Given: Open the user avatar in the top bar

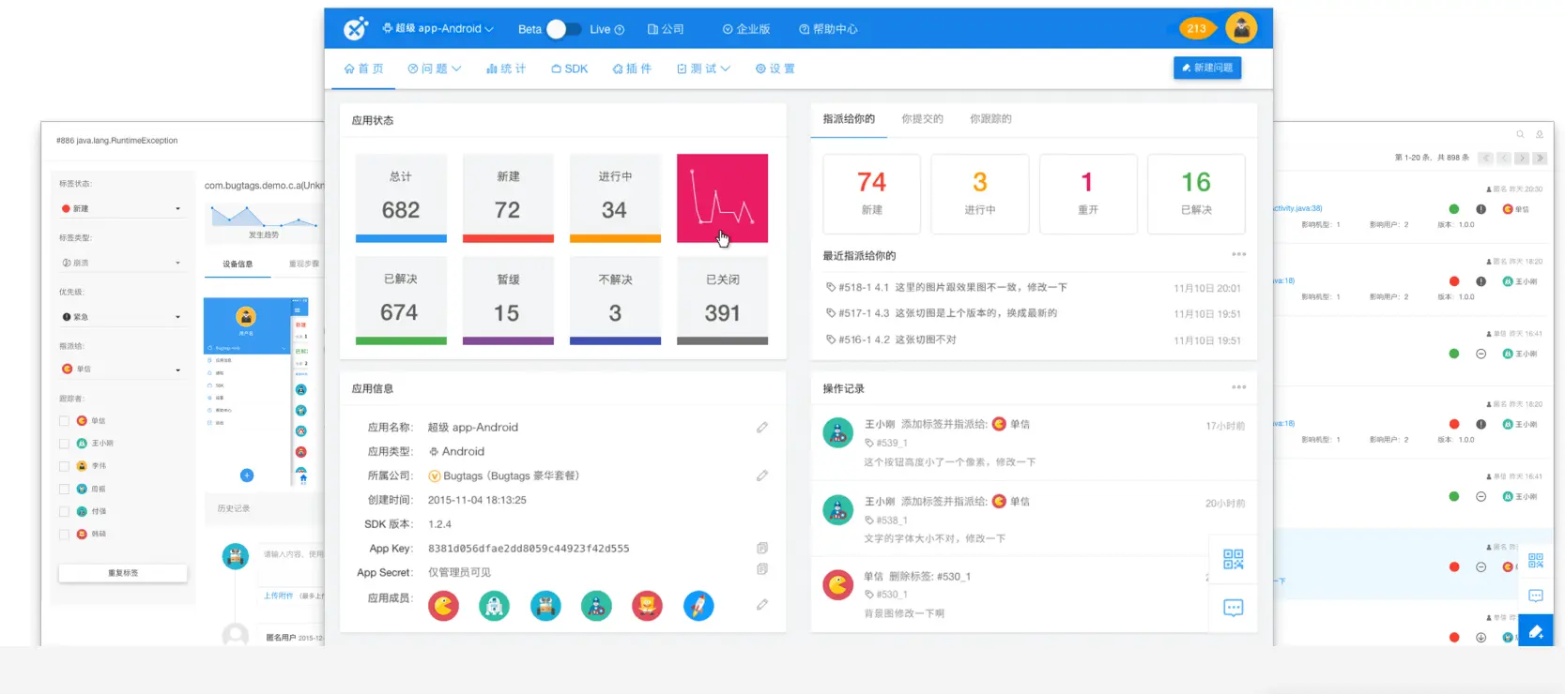Looking at the screenshot, I should pos(1241,28).
